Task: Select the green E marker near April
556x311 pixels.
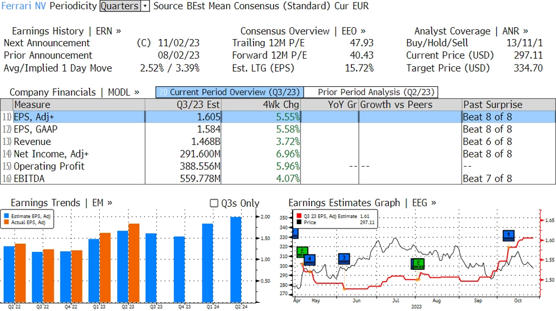Action: (x=302, y=252)
